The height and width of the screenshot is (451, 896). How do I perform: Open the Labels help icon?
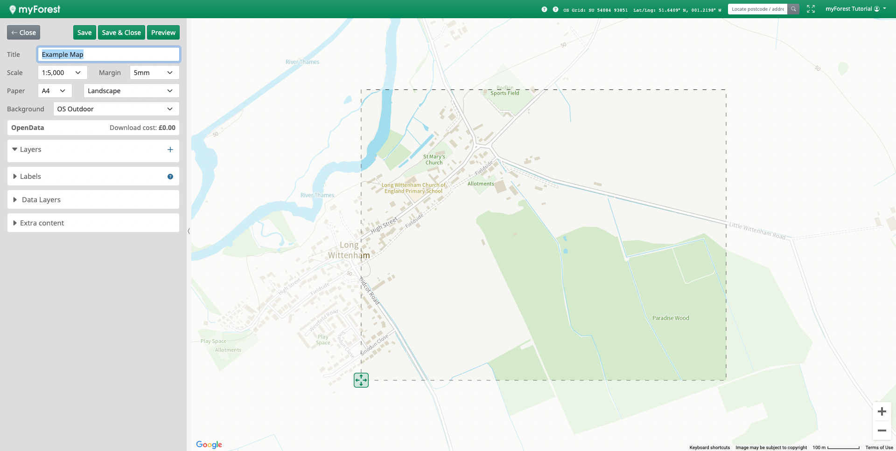click(170, 177)
